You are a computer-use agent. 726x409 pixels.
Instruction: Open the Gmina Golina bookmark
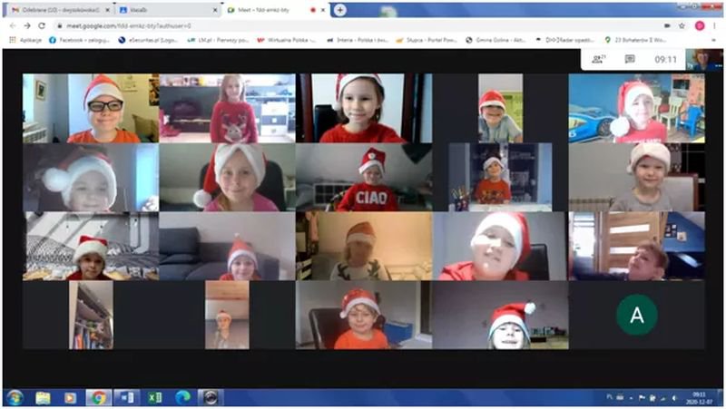click(495, 40)
